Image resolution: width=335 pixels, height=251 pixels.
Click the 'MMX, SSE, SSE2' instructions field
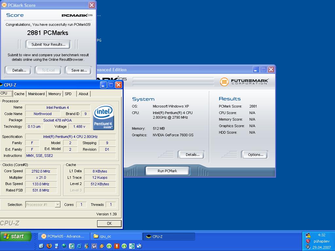coord(71,156)
